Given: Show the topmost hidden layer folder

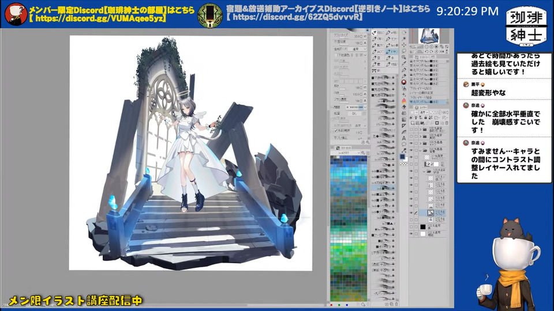Looking at the screenshot, I should 411,130.
